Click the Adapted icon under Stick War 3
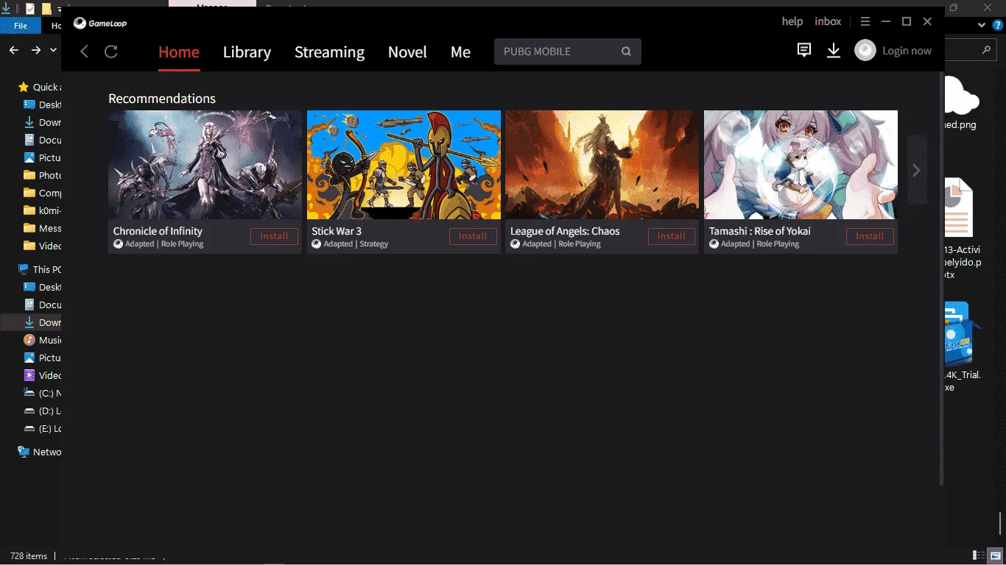1006x565 pixels. 317,244
